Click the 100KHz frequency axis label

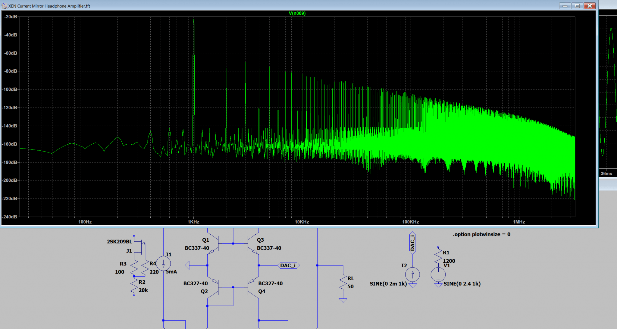411,222
